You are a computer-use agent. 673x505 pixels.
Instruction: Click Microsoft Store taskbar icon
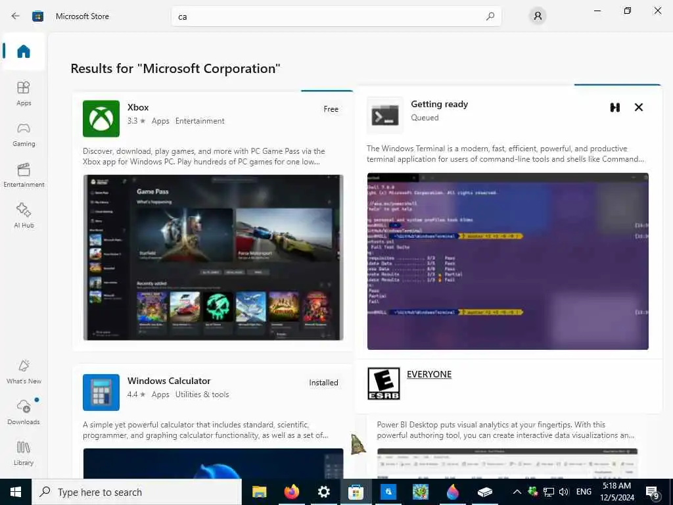pos(356,492)
